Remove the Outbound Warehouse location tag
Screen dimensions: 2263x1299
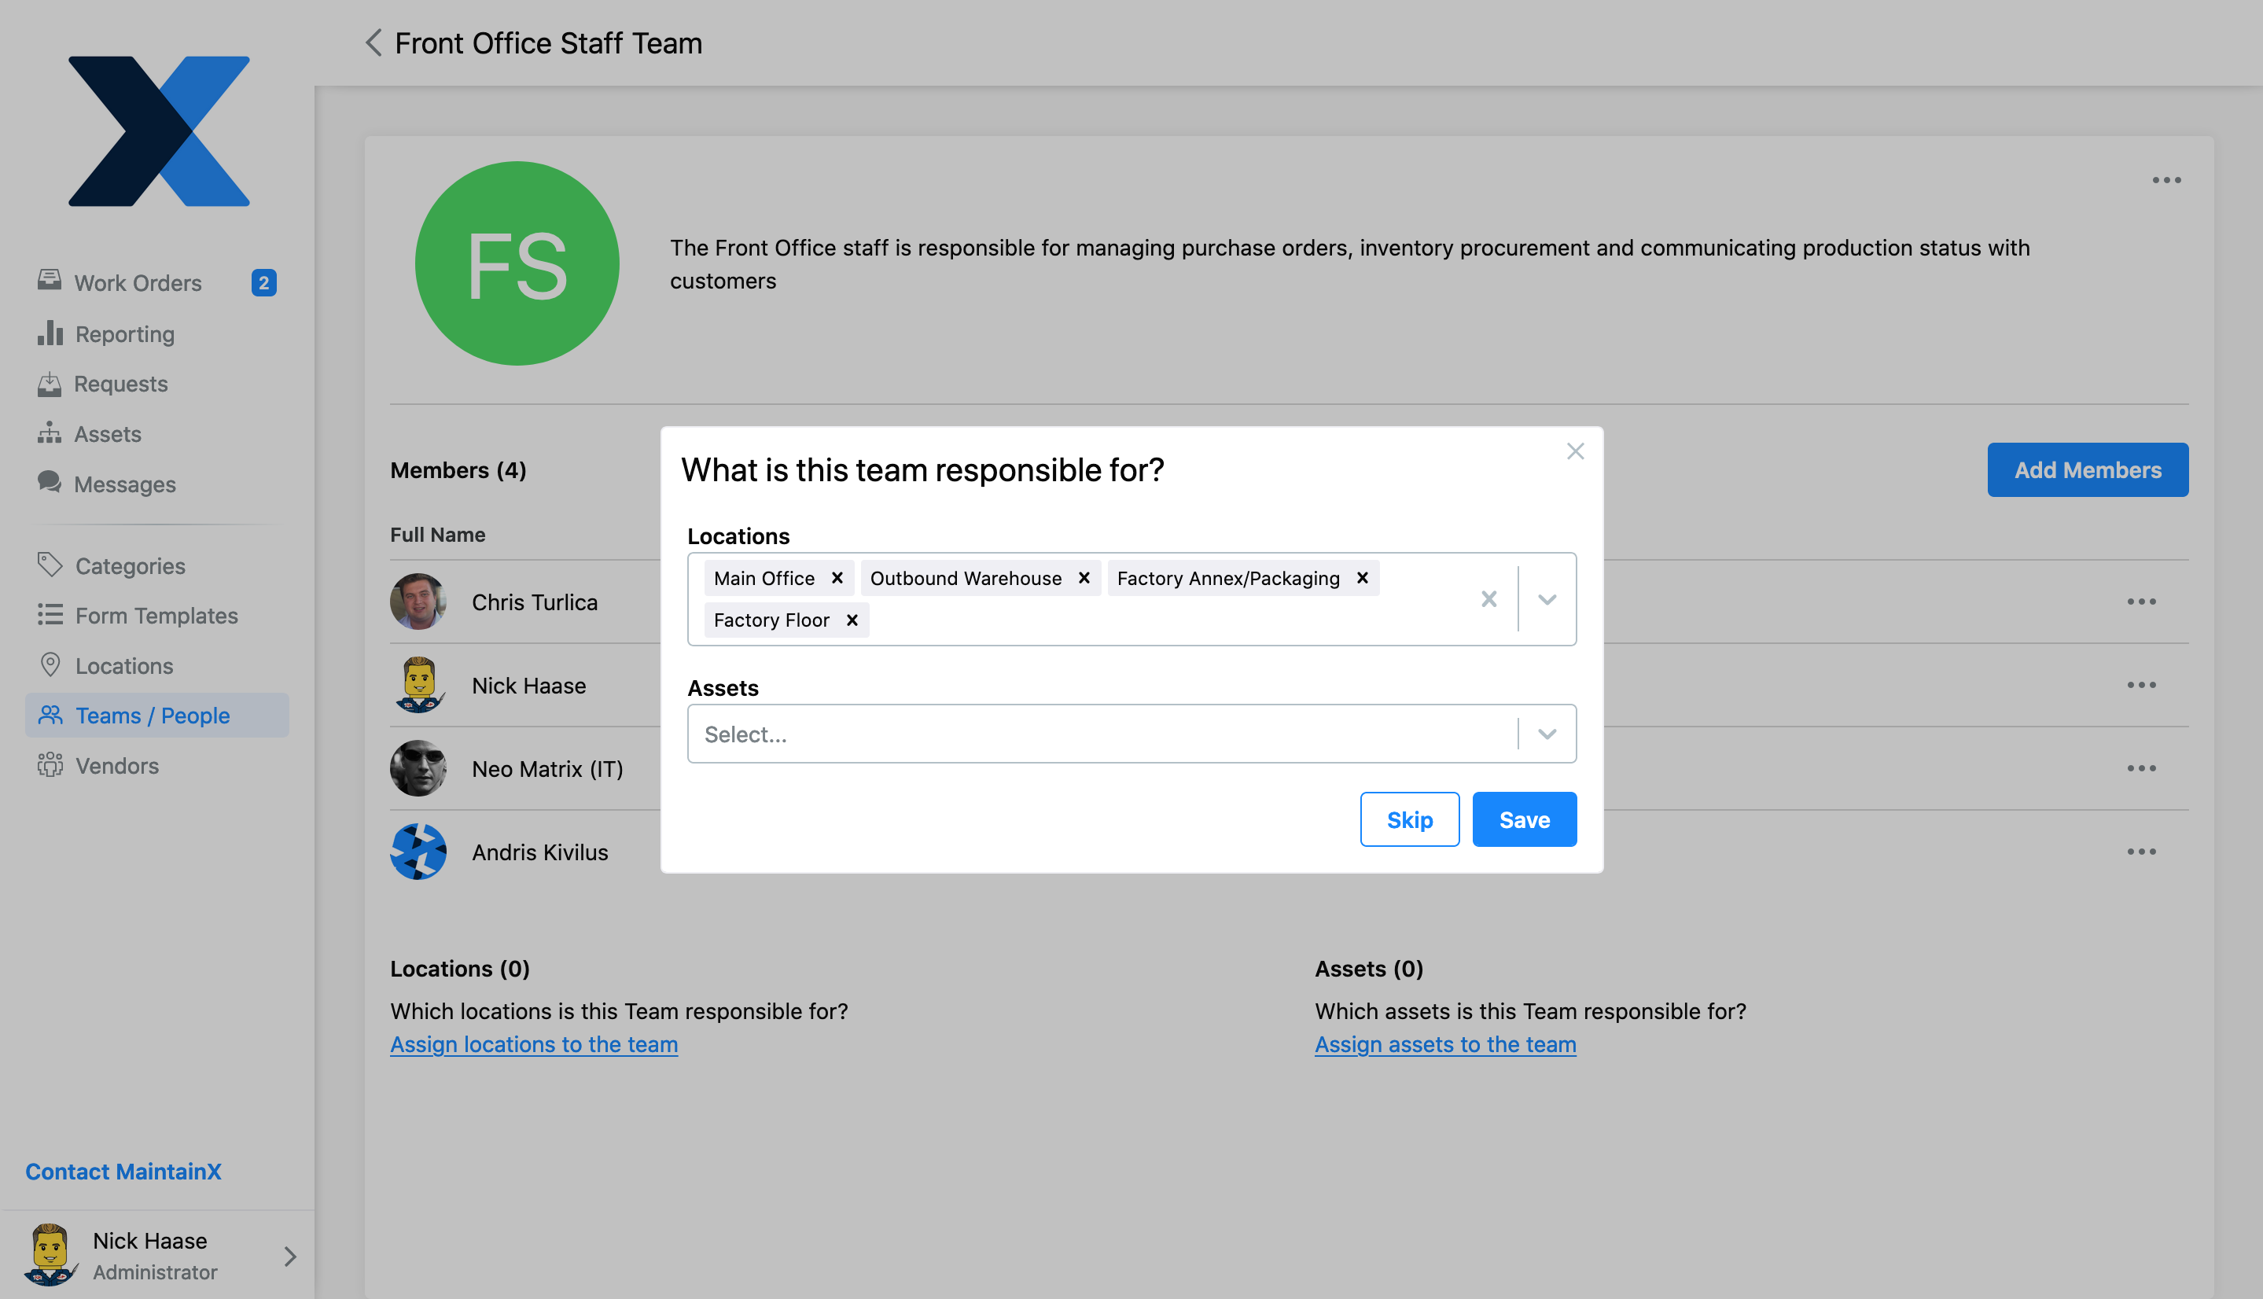pyautogui.click(x=1084, y=578)
